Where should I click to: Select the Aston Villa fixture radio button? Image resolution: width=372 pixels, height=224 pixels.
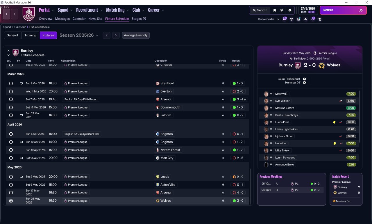point(11,185)
